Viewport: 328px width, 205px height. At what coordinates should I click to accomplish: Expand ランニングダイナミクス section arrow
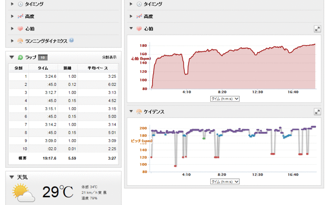click(12, 41)
